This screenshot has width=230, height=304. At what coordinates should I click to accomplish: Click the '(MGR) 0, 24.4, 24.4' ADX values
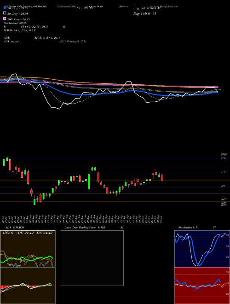click(46, 38)
